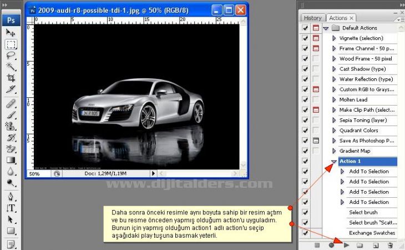
Task: Expand the Water Reflection (type) action
Action: (x=334, y=79)
